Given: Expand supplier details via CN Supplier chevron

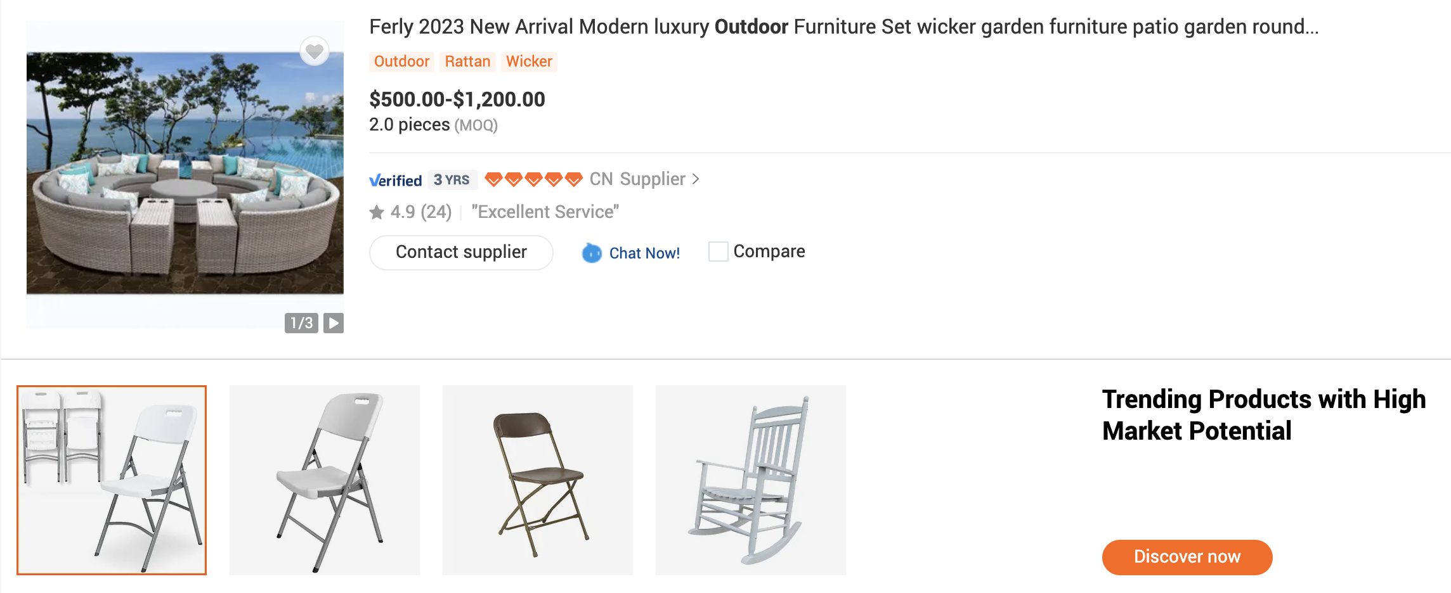Looking at the screenshot, I should coord(696,179).
